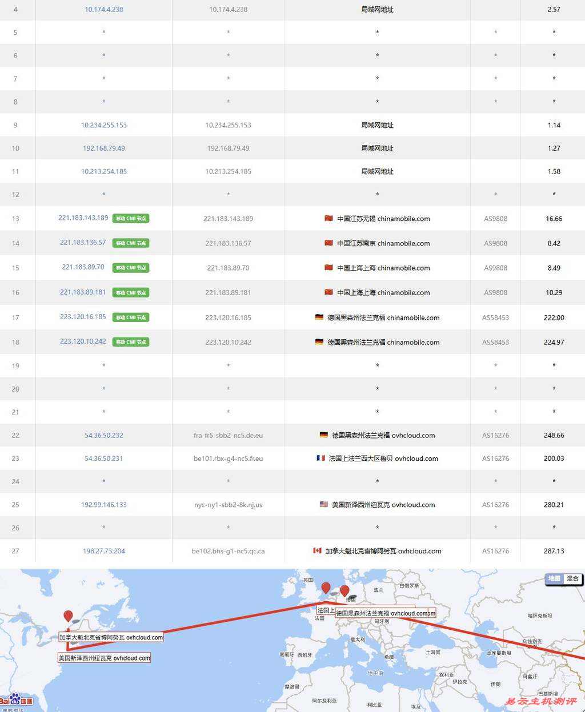Open the 221.183.136.57 IP link
Viewport: 585px width, 712px height.
pyautogui.click(x=83, y=242)
